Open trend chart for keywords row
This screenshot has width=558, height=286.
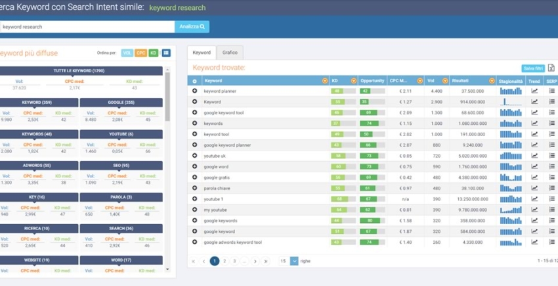[x=534, y=124]
